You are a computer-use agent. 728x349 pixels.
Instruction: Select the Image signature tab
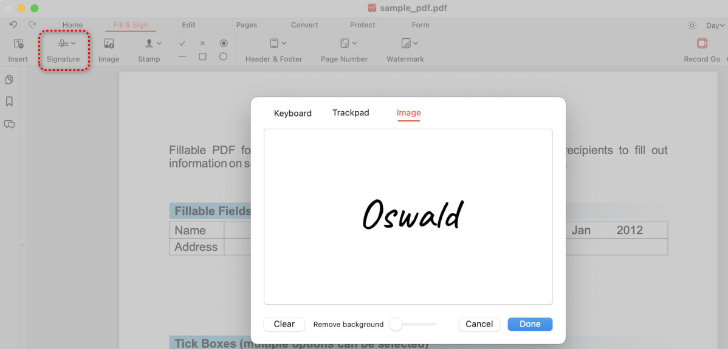408,113
